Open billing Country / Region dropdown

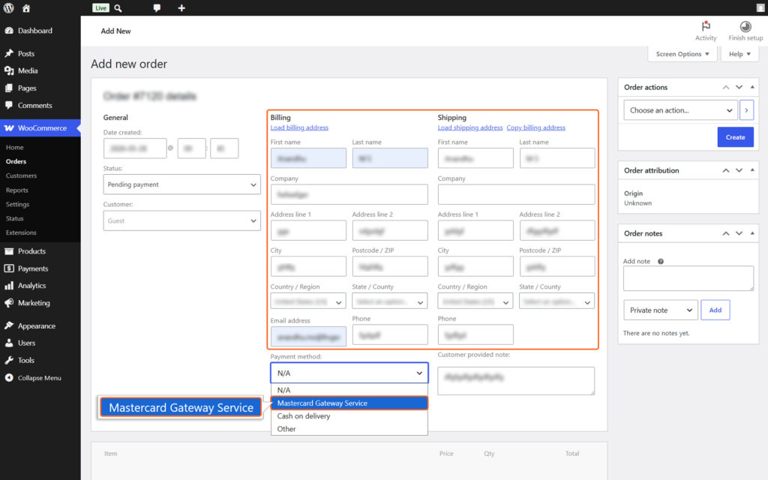coord(308,301)
